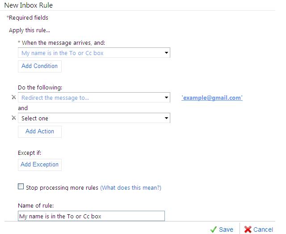Select the 'My name is in the To or Cc box' condition combo
The width and height of the screenshot is (286, 234).
point(89,53)
